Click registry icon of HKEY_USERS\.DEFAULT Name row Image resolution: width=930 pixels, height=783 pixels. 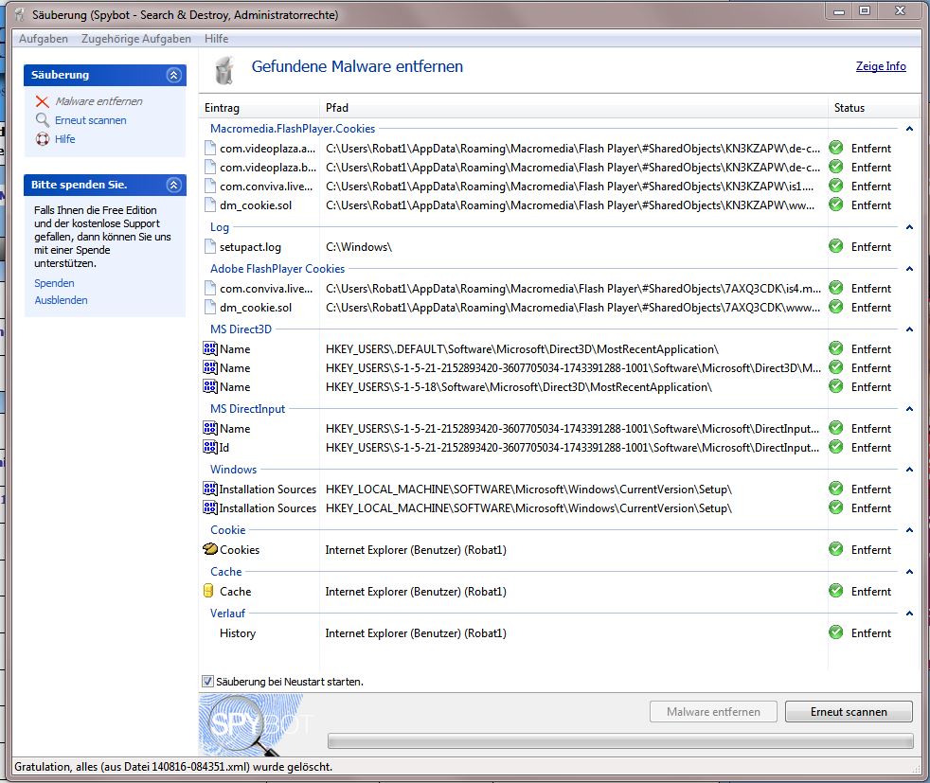[210, 349]
